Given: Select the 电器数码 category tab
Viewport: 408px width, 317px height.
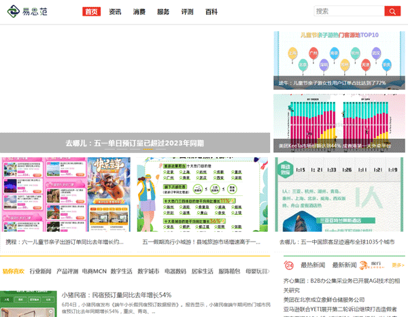Looking at the screenshot, I should tap(175, 271).
